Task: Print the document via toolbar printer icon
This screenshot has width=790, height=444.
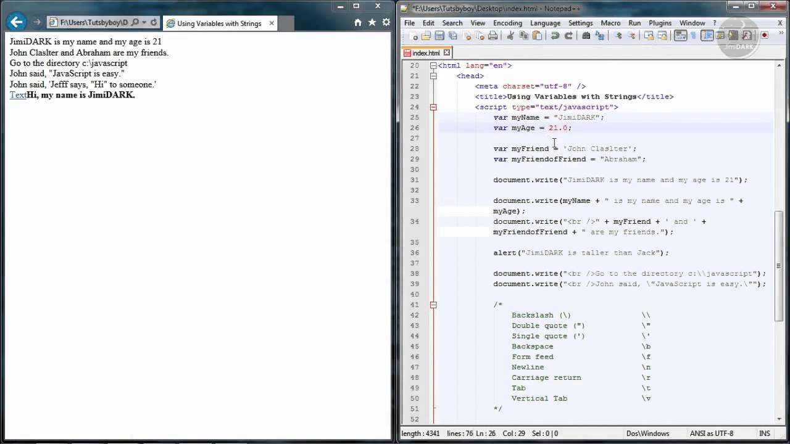Action: pyautogui.click(x=493, y=36)
